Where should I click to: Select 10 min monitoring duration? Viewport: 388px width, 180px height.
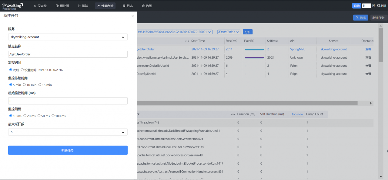tap(24, 85)
